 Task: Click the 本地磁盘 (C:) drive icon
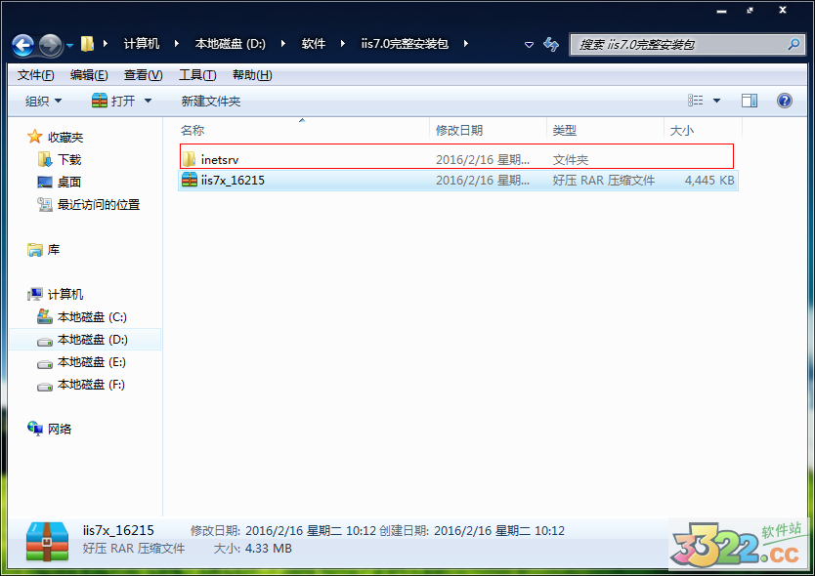coord(45,316)
